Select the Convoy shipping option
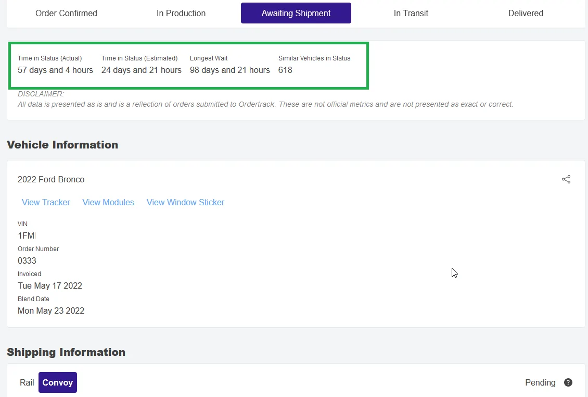The width and height of the screenshot is (588, 397). 58,382
